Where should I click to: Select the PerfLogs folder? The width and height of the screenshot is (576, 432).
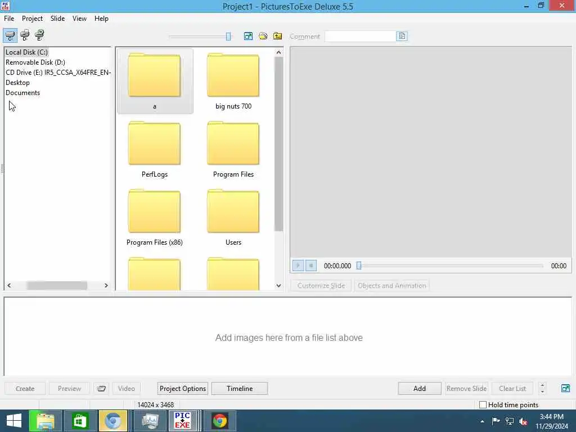click(155, 149)
